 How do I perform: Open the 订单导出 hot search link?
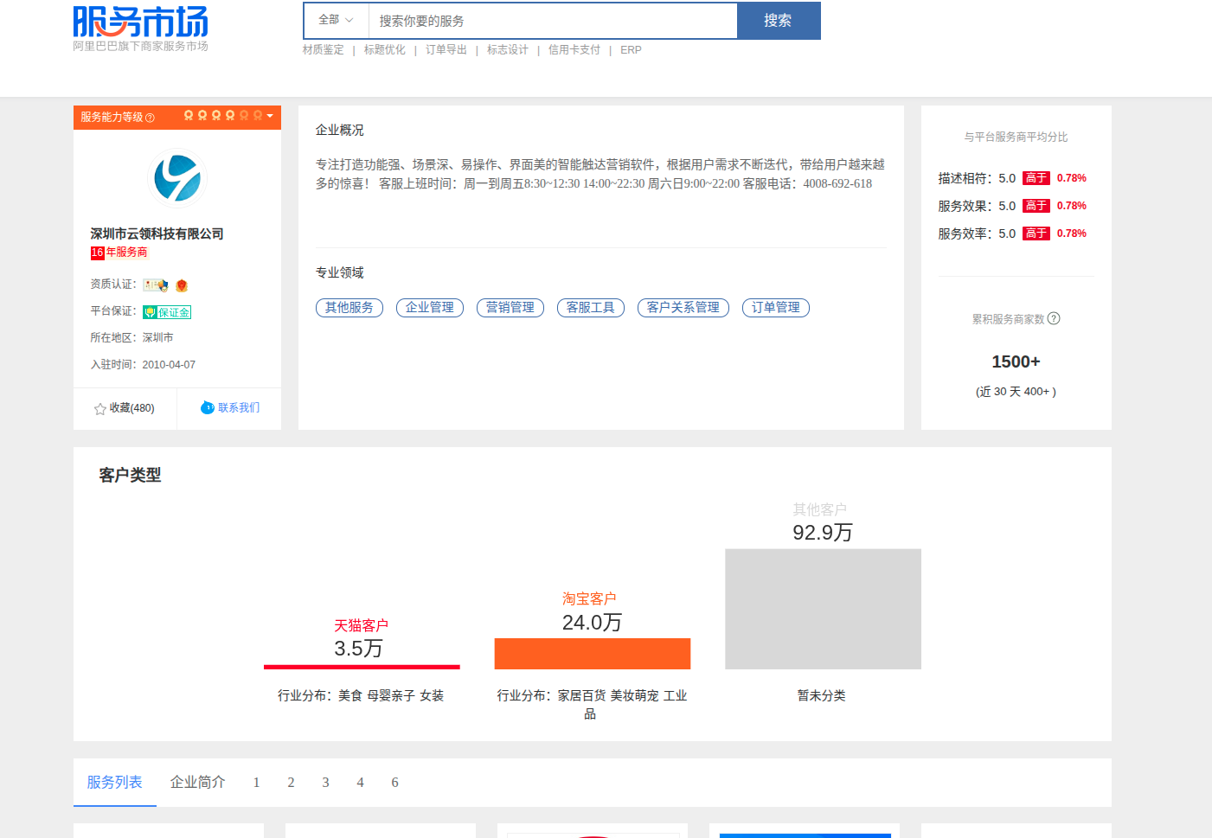point(446,50)
